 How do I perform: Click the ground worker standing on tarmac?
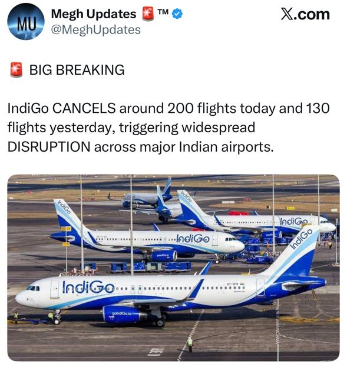[x=190, y=345]
